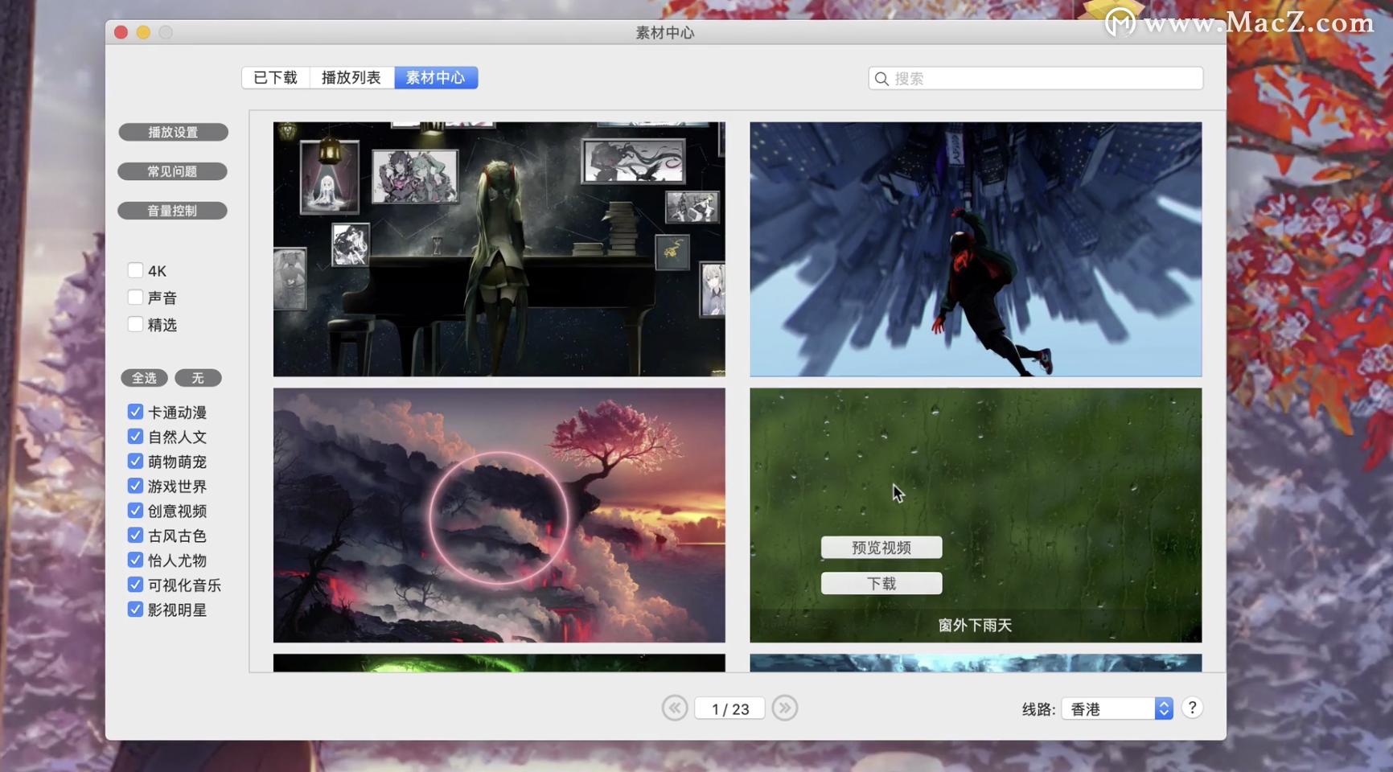Screen dimensions: 1393x772
Task: Focus the 搜索 search field
Action: point(1036,79)
